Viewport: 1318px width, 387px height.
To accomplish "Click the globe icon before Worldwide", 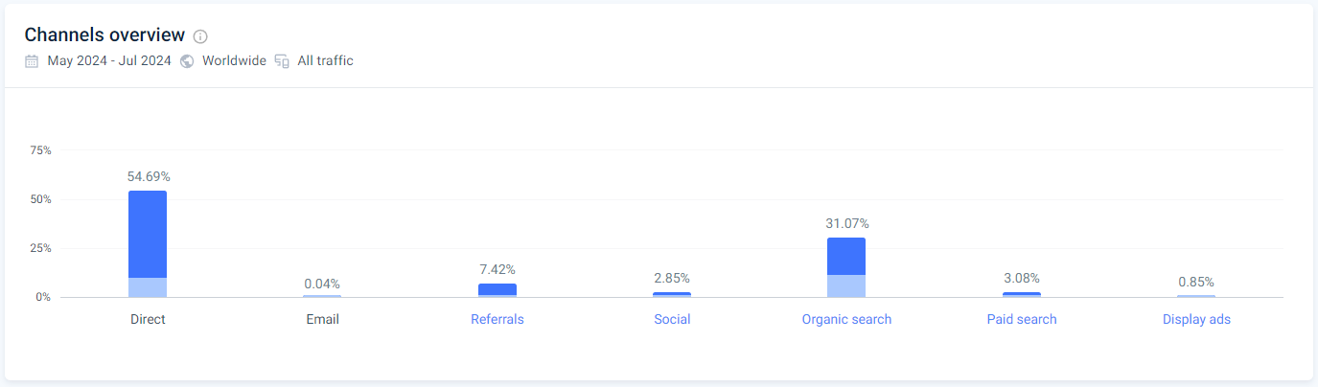I will click(187, 61).
